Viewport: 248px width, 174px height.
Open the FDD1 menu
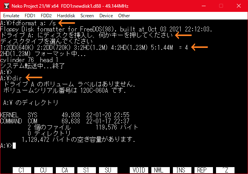point(30,16)
